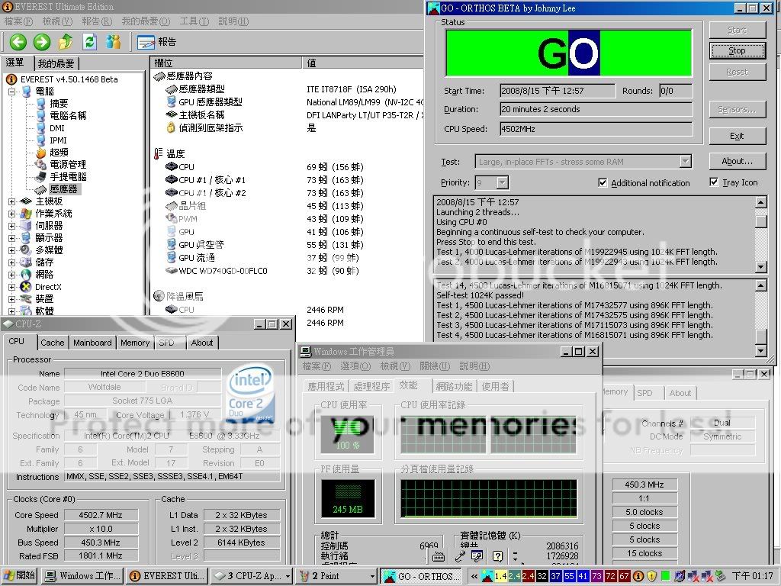781x586 pixels.
Task: Select the 超頻 overclock tree item
Action: click(x=59, y=152)
